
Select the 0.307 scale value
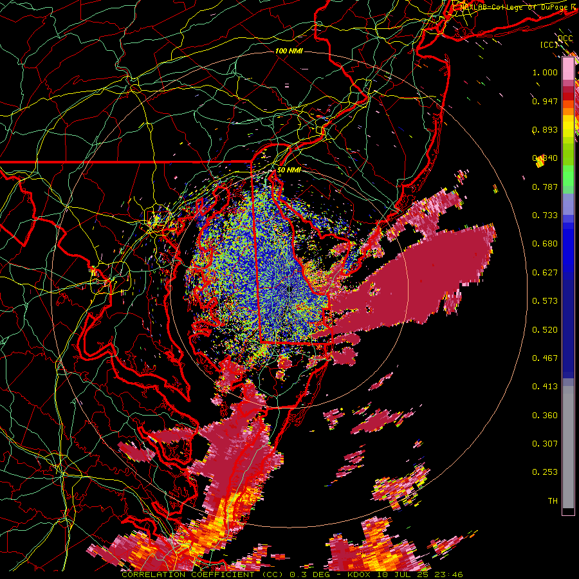point(545,444)
